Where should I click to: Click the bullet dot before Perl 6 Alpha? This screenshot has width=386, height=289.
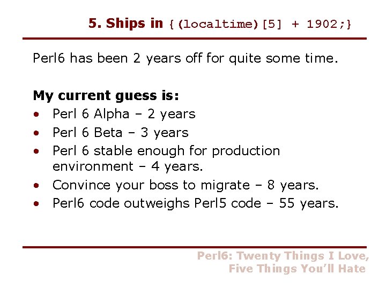coord(35,115)
